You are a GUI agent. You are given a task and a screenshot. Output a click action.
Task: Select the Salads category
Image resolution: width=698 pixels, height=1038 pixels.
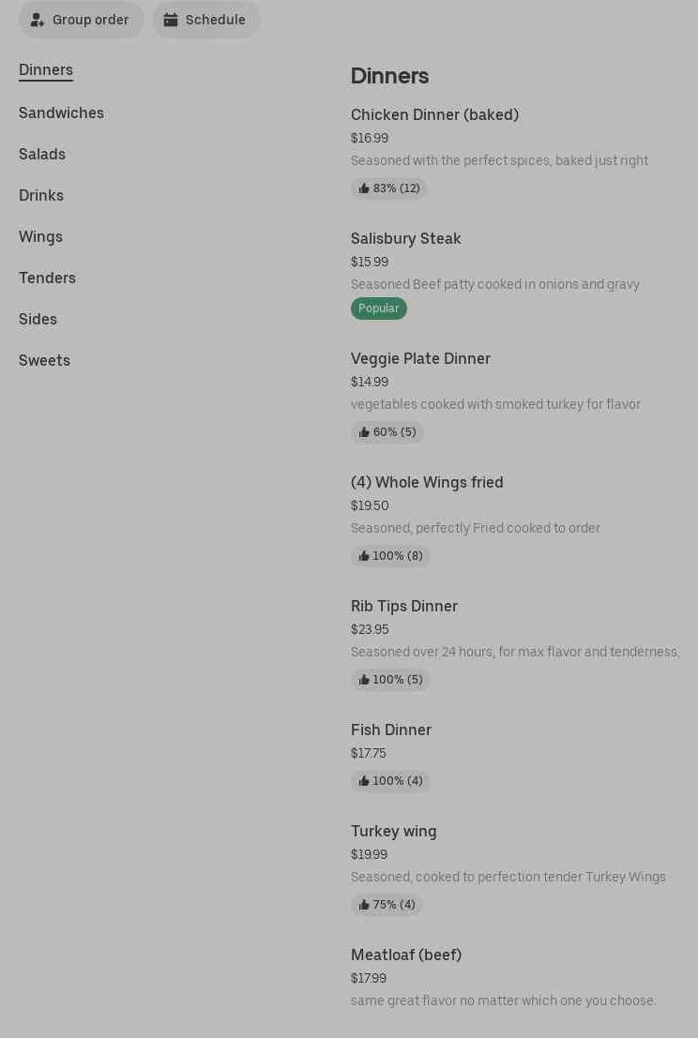coord(42,155)
